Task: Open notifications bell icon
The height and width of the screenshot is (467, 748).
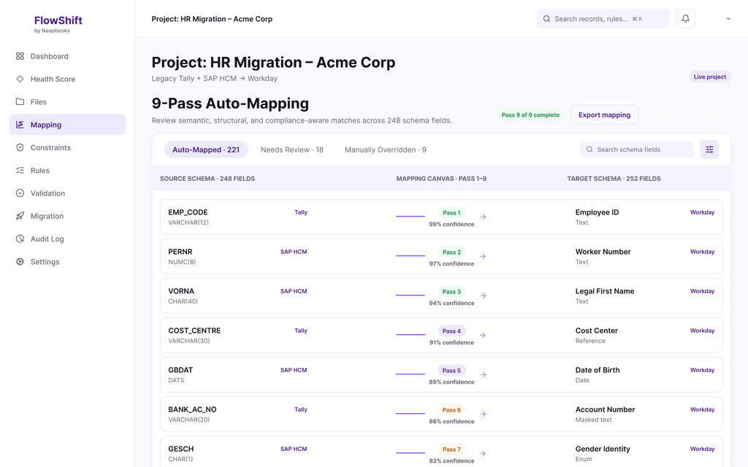Action: click(x=685, y=18)
